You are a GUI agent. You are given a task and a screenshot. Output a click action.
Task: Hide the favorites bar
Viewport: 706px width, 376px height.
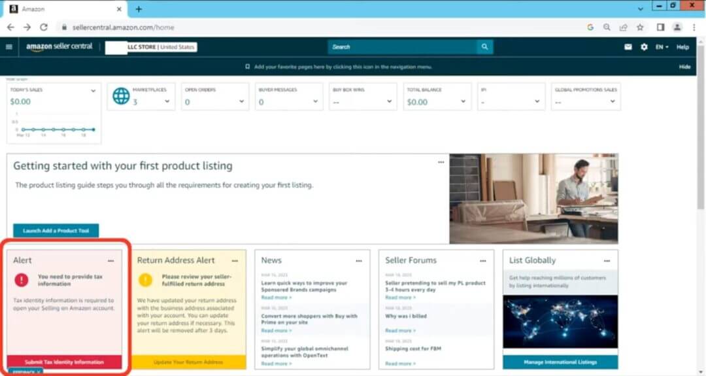pos(684,67)
